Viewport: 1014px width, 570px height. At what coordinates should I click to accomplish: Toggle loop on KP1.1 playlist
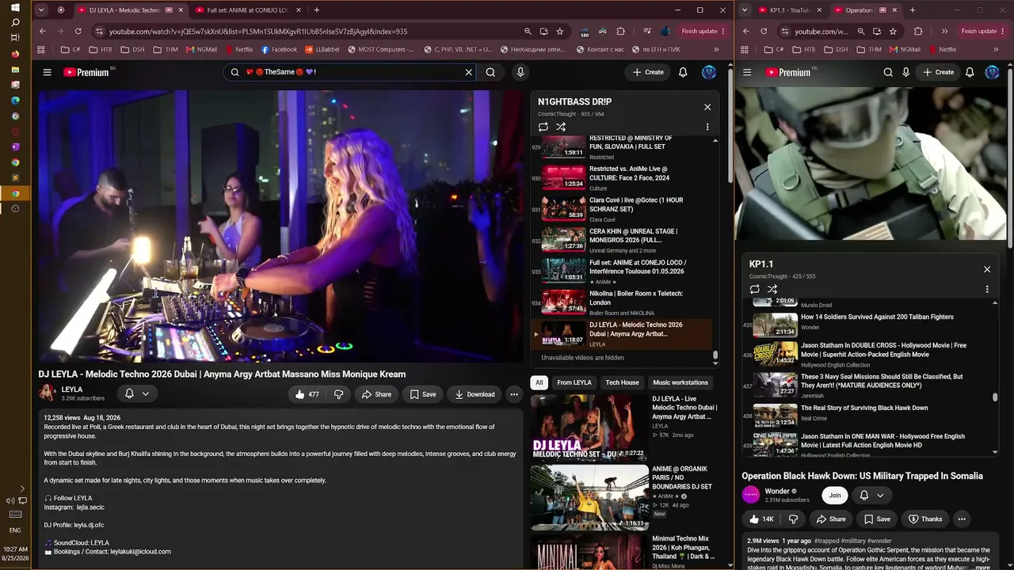click(x=755, y=289)
